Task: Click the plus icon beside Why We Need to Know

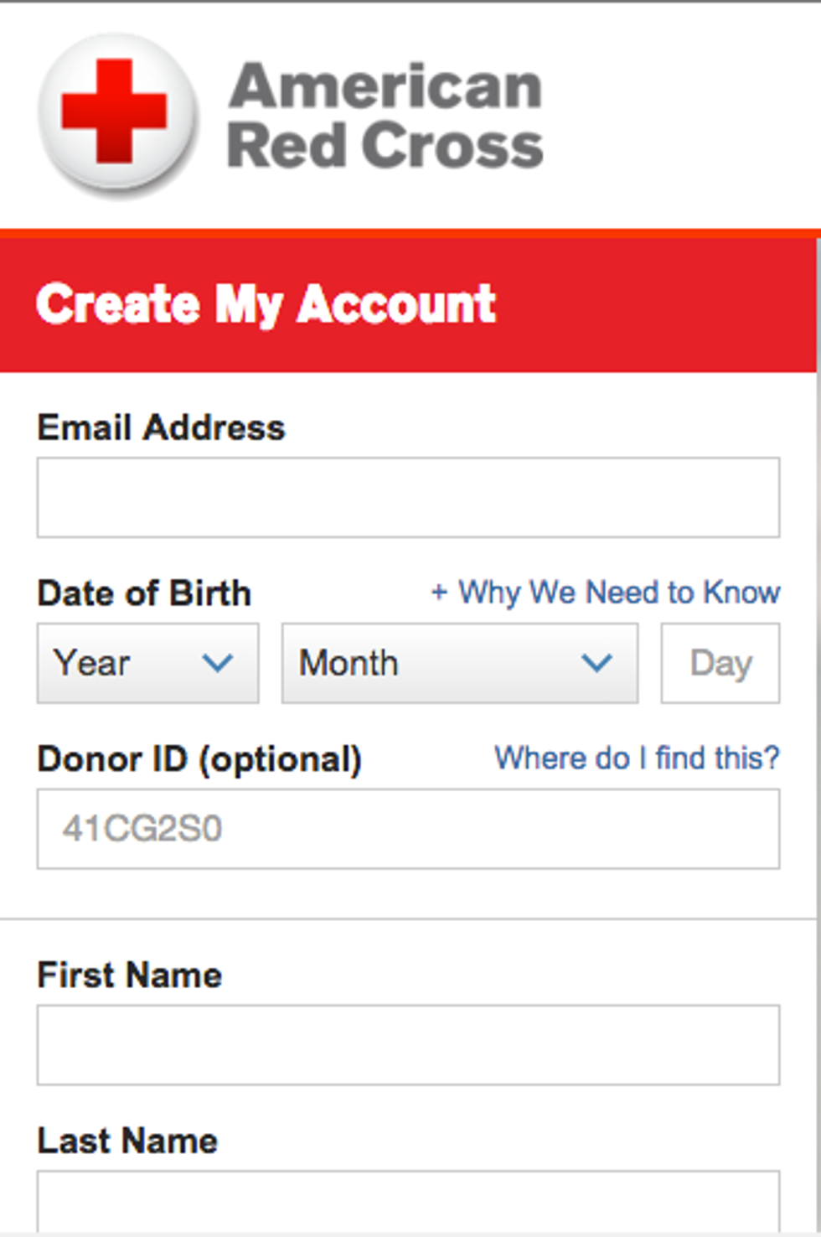Action: click(439, 593)
